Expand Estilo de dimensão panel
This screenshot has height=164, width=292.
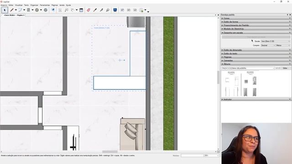coord(256,50)
